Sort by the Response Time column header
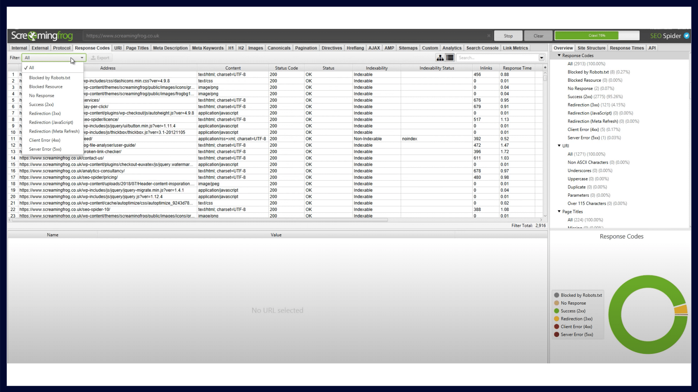 click(x=517, y=68)
